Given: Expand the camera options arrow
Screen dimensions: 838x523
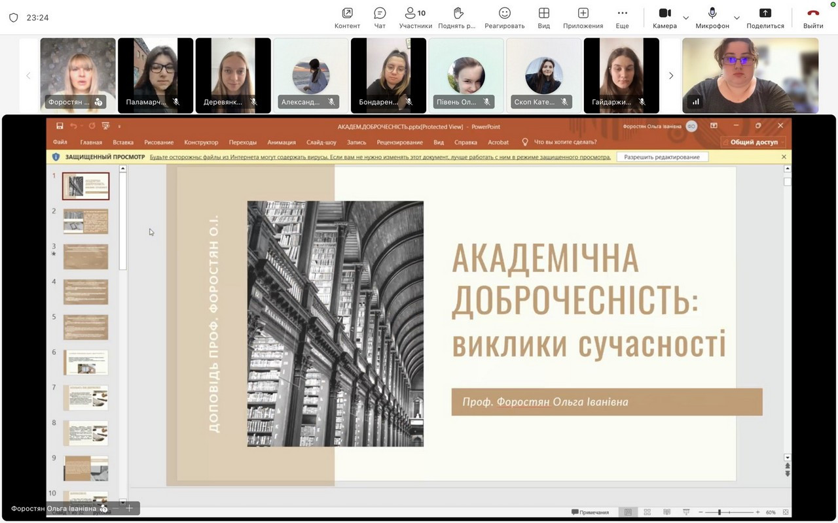Looking at the screenshot, I should pos(685,18).
